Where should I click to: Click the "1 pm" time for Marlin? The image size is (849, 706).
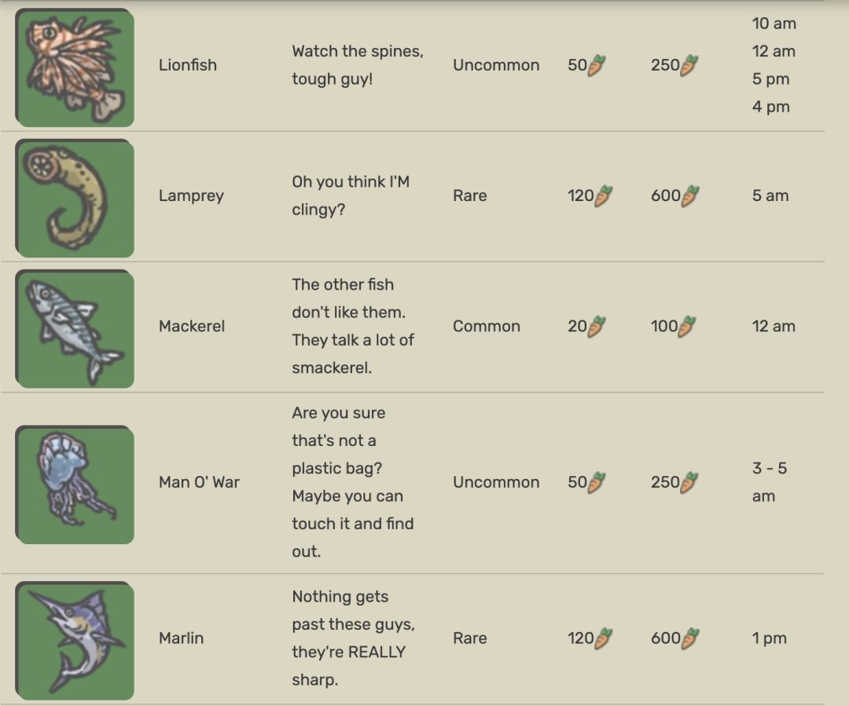(x=769, y=638)
